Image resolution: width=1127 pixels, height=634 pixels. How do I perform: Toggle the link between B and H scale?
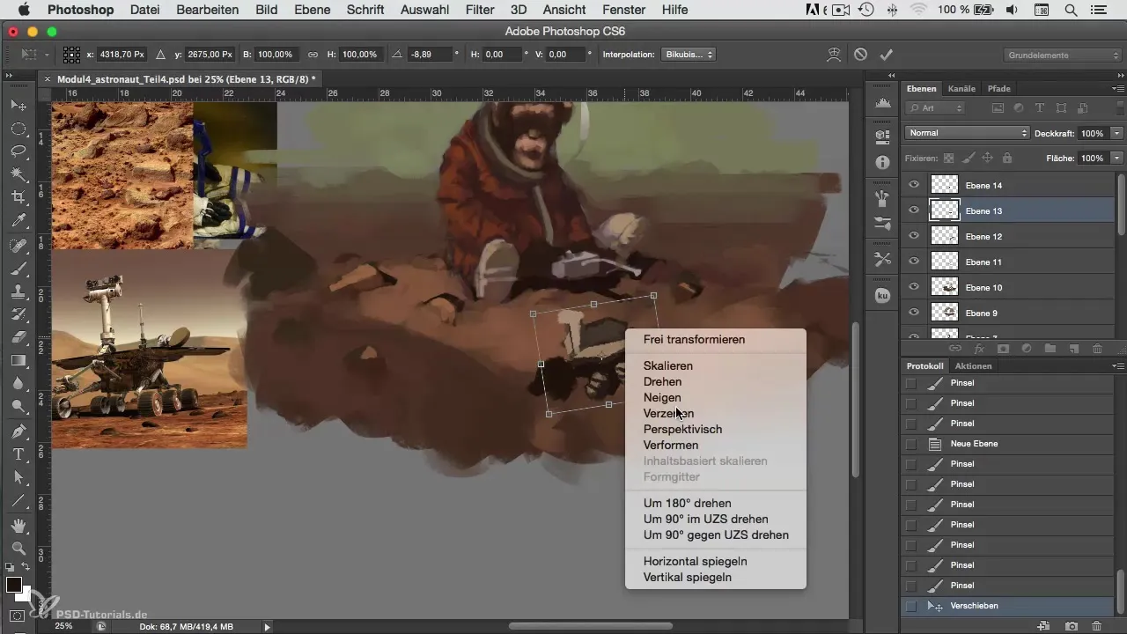point(313,55)
